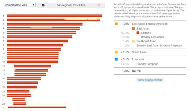Screen dimensions: 191x111
Task: Click the Sub-regional Resolution slider label
Action: [71, 5]
